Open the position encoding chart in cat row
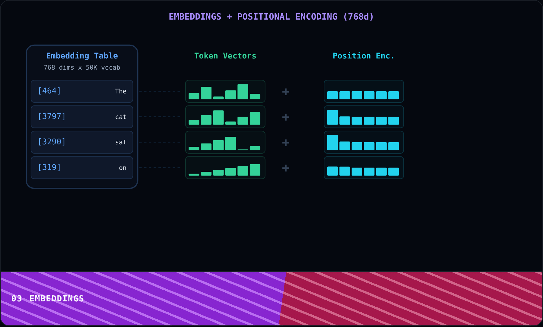The image size is (543, 327). (364, 117)
